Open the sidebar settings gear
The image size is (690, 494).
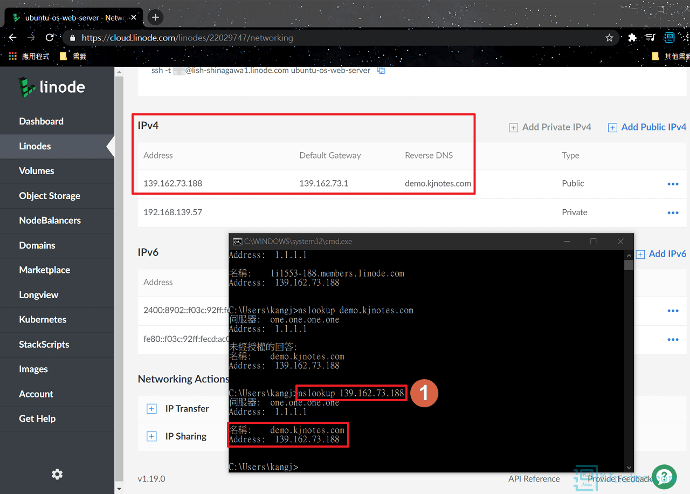coord(57,474)
